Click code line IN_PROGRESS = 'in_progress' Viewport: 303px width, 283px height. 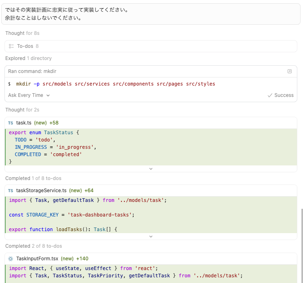pos(55,147)
